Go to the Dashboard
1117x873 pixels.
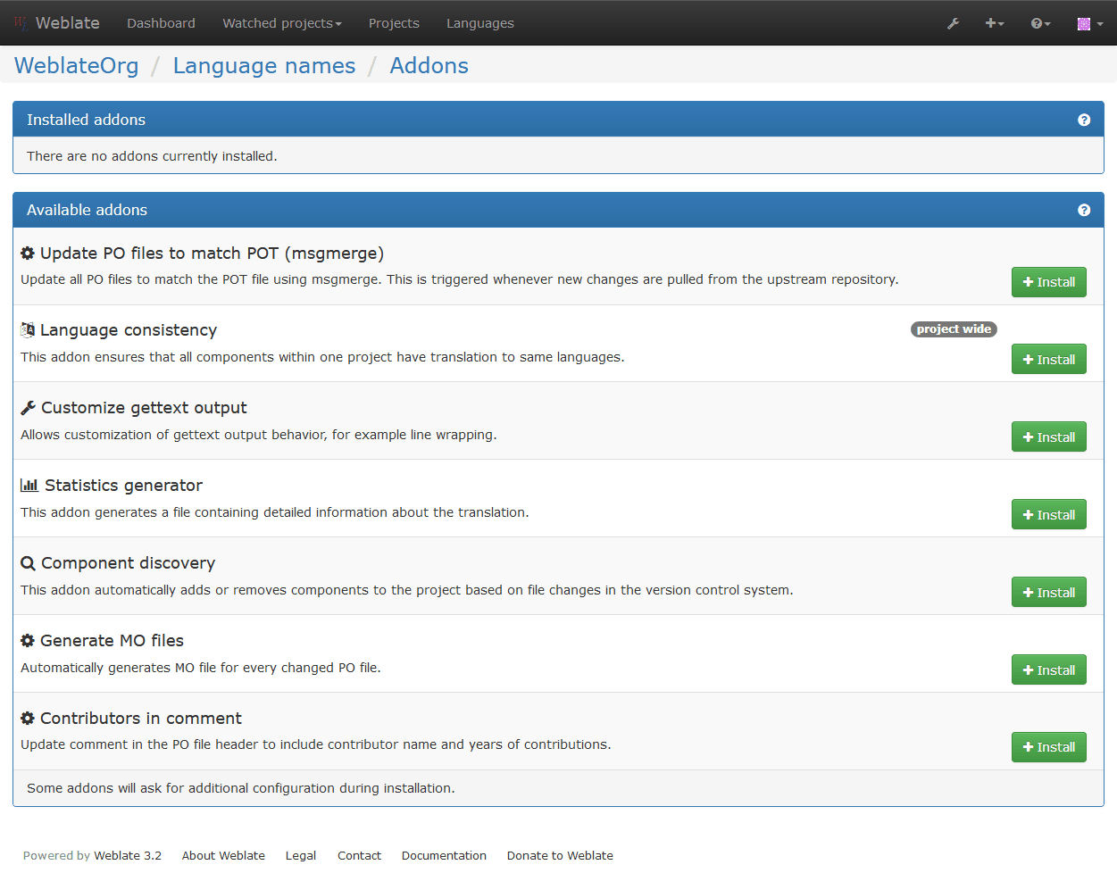click(x=161, y=23)
